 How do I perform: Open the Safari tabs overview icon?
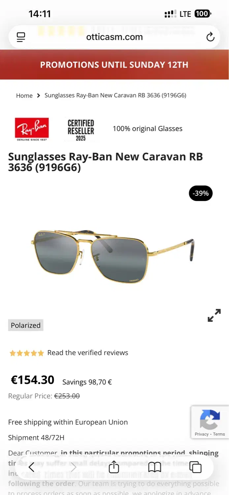click(x=195, y=467)
